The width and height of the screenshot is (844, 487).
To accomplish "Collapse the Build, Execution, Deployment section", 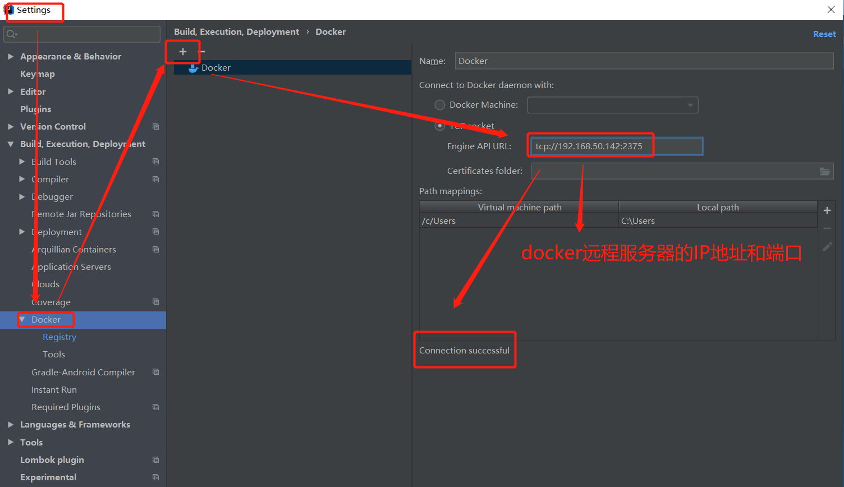I will (x=11, y=144).
